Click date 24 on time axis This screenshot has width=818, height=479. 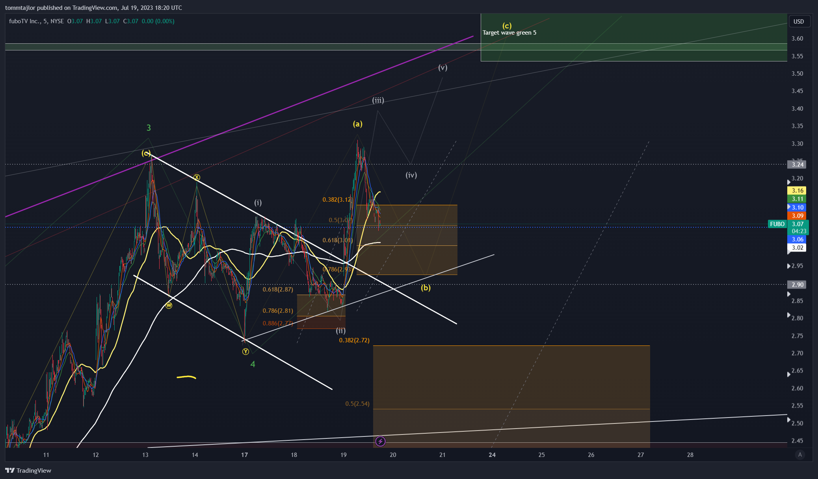[x=492, y=455]
